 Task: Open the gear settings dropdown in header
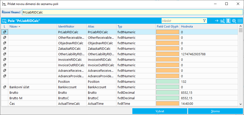[234, 21]
